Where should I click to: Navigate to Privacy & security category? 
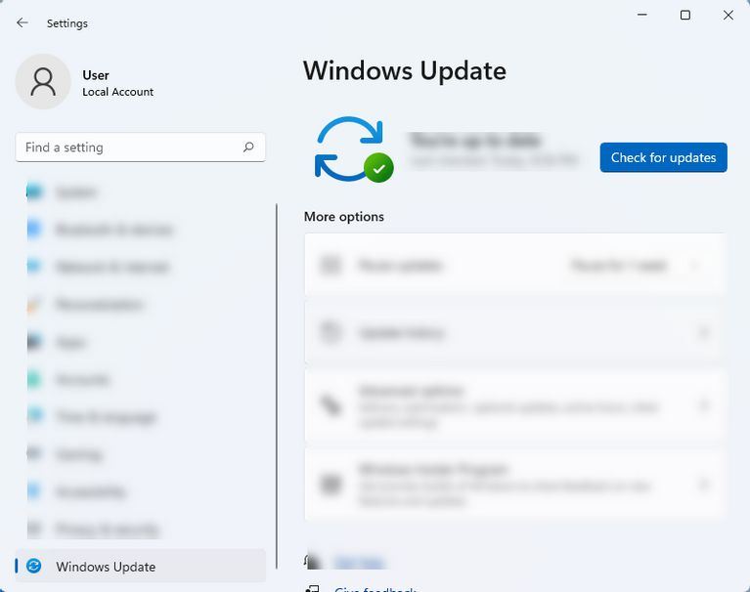[x=107, y=529]
